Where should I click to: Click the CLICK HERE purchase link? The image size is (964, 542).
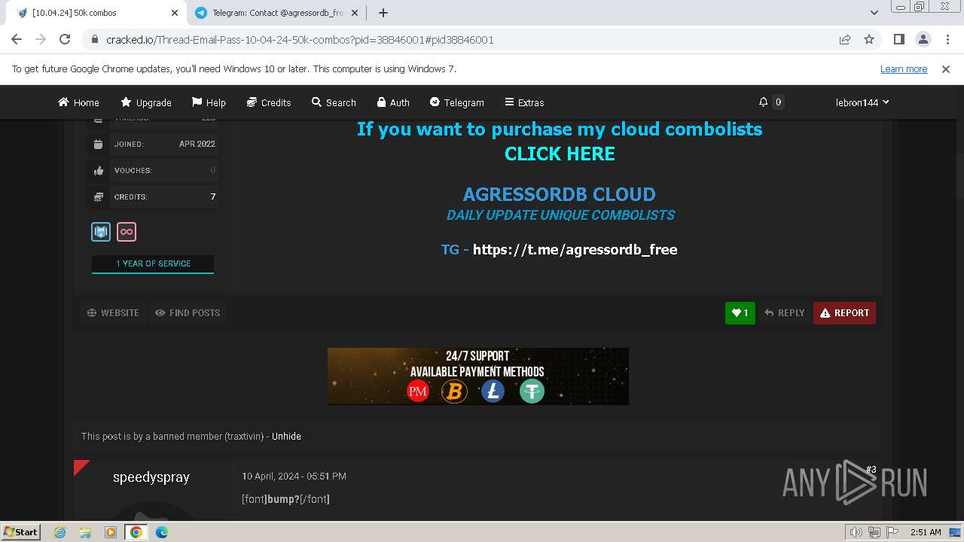point(560,154)
